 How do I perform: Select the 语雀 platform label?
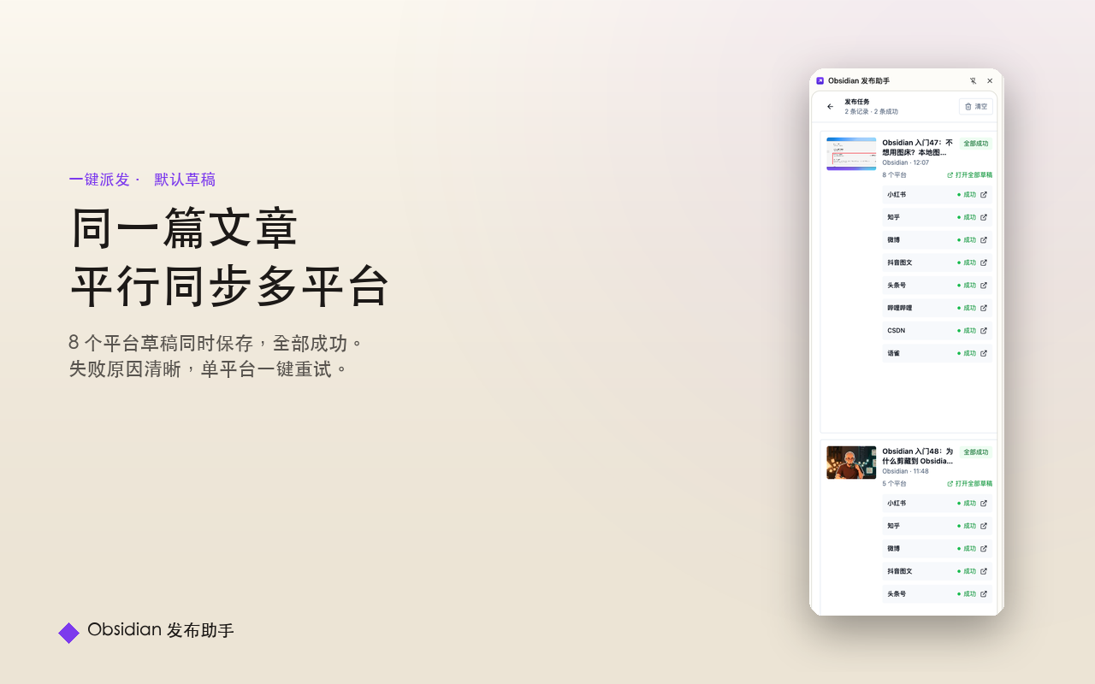[x=893, y=353]
